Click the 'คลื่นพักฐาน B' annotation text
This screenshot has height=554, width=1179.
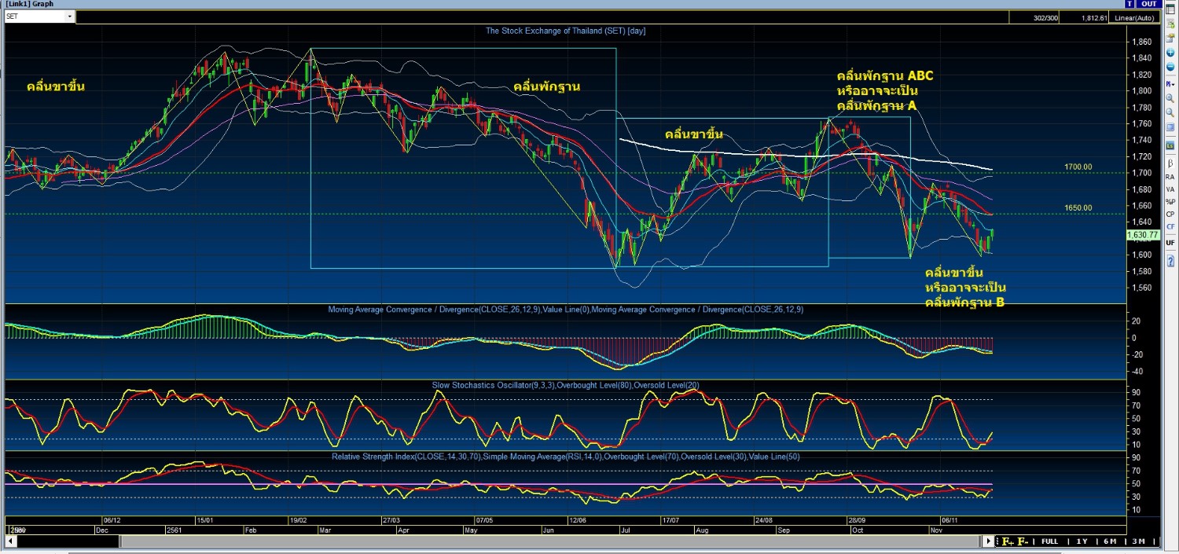pyautogui.click(x=965, y=302)
